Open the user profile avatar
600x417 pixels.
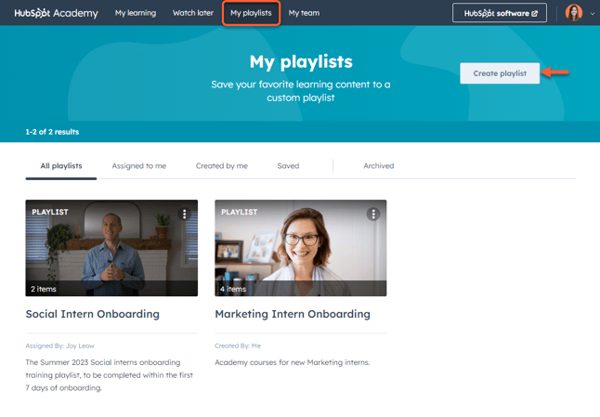[573, 13]
